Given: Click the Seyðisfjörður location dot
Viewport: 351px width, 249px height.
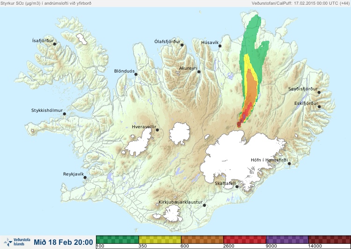Looking at the screenshot, I should [x=319, y=92].
